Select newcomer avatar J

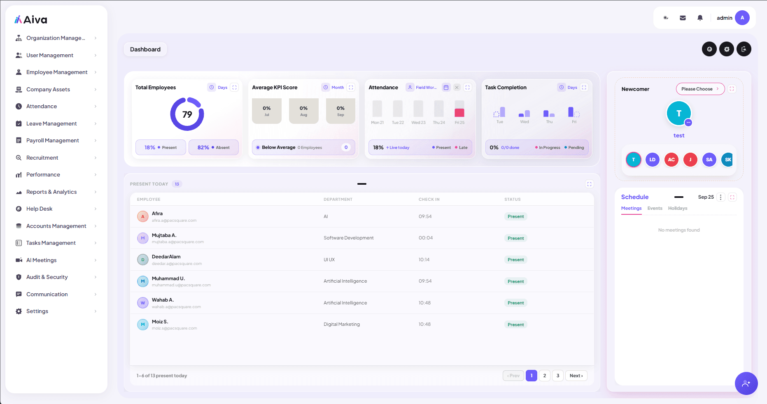[690, 160]
